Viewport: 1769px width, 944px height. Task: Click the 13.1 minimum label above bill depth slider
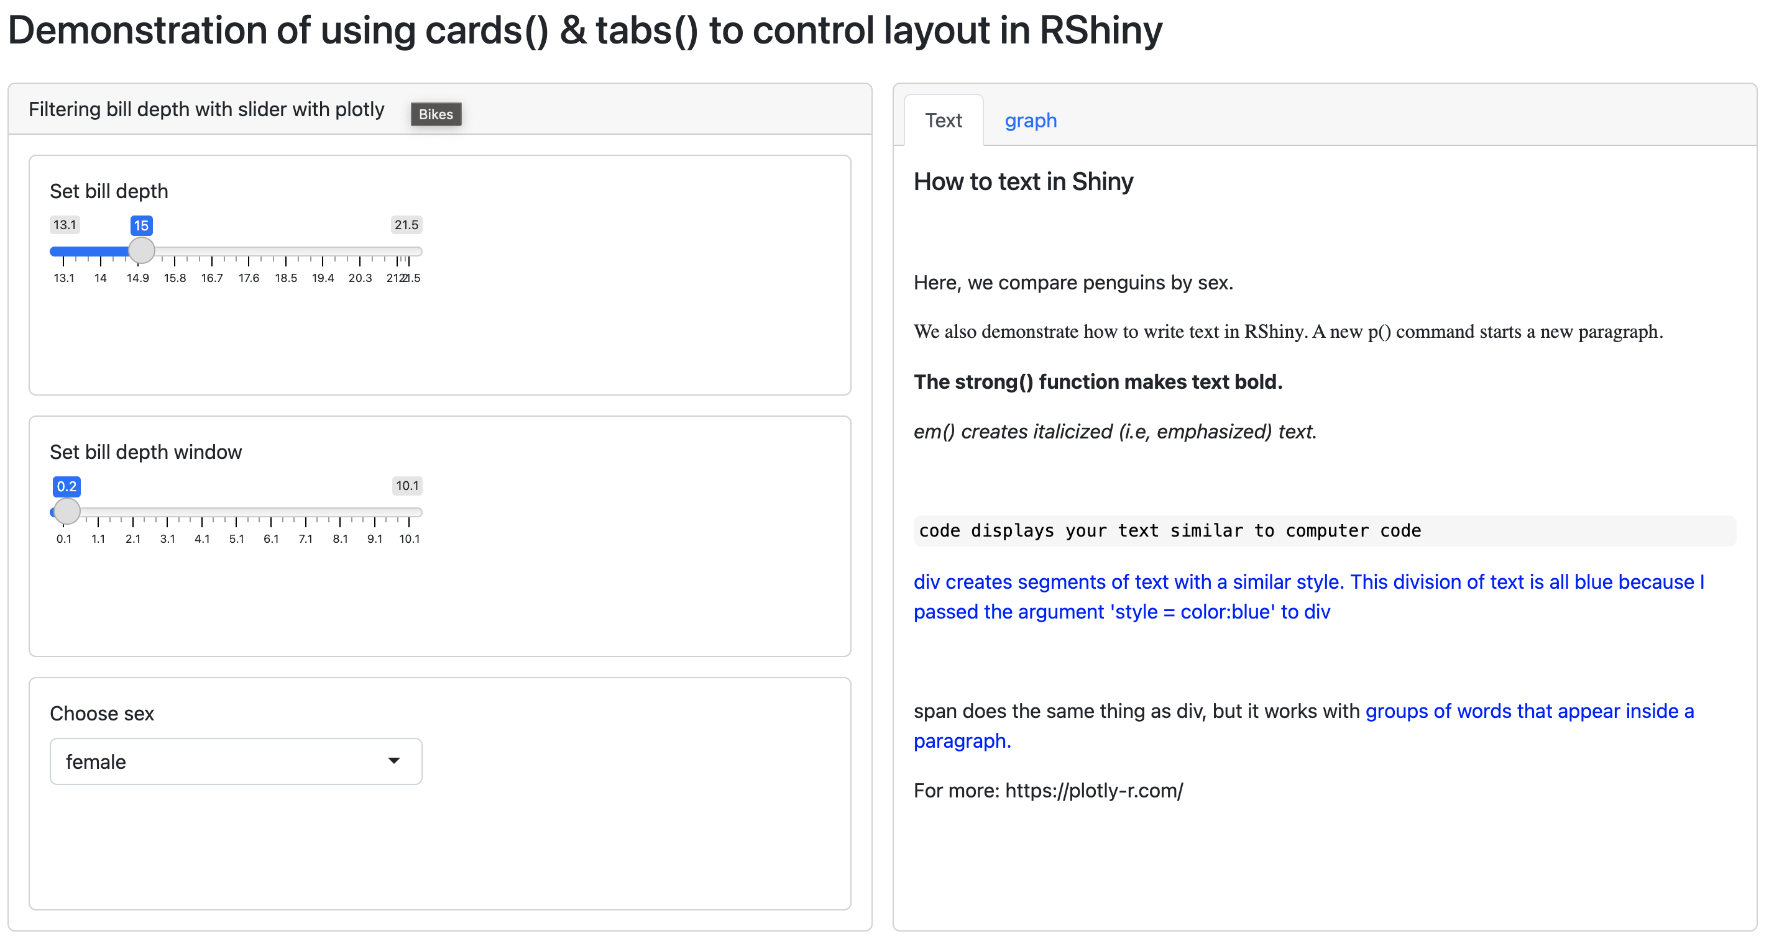tap(65, 224)
